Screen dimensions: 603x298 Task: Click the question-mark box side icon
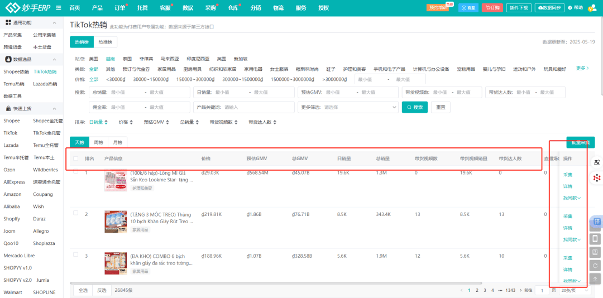coord(595,252)
